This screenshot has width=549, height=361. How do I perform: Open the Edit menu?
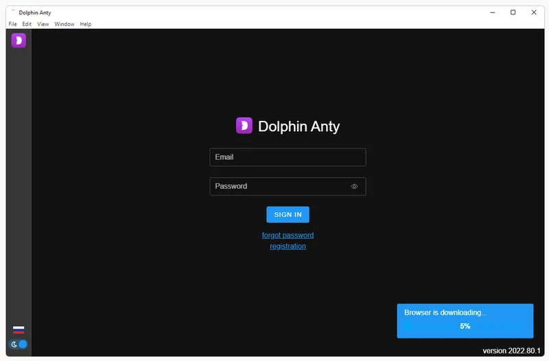pyautogui.click(x=27, y=24)
